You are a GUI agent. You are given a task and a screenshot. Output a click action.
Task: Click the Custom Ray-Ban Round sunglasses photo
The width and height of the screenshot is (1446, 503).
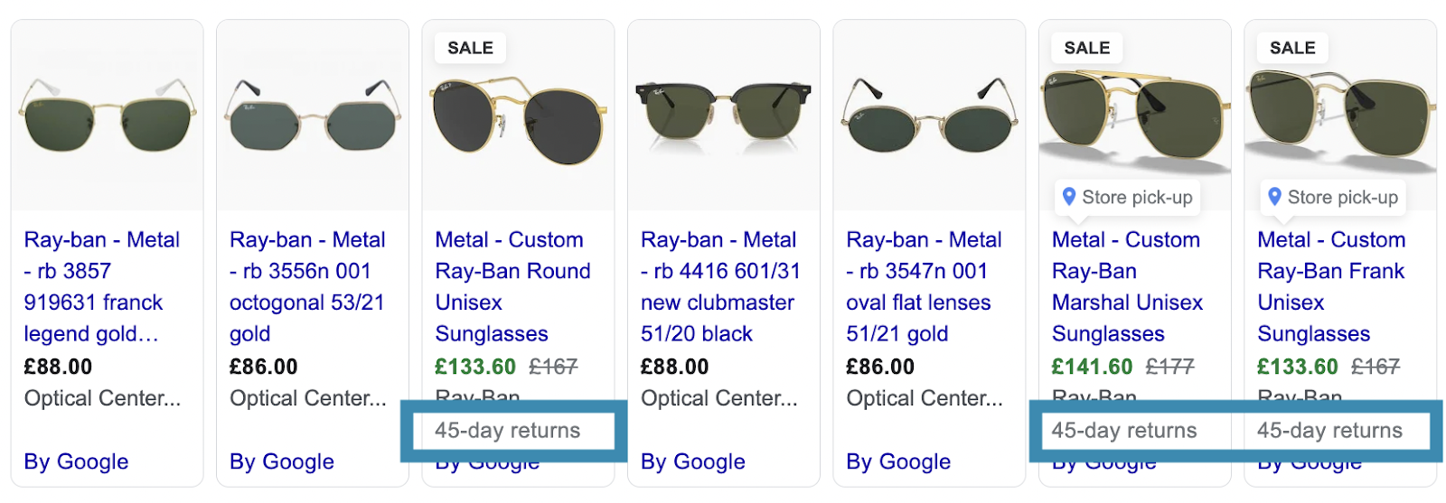(x=518, y=122)
